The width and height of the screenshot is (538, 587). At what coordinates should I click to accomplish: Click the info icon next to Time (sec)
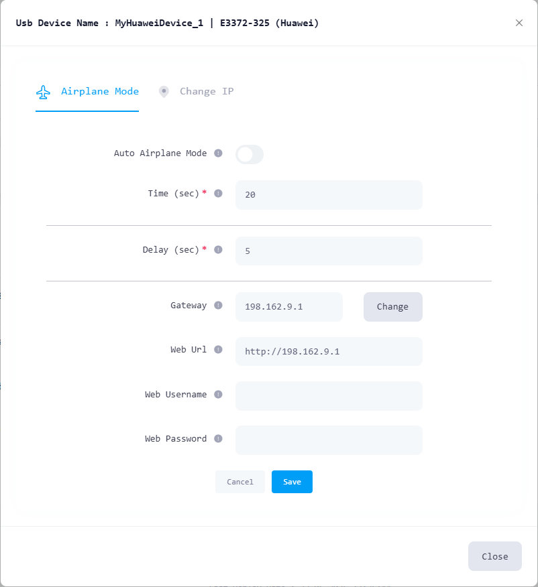click(218, 194)
